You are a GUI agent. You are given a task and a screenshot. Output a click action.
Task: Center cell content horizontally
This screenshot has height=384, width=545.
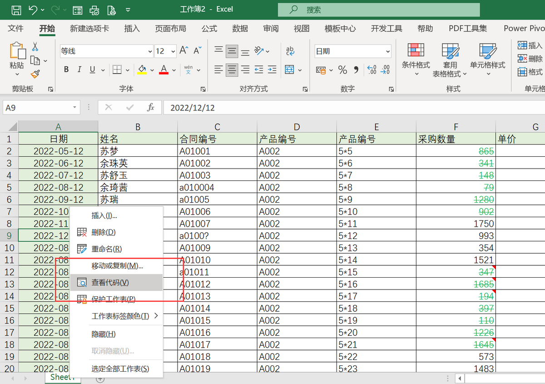pos(232,70)
